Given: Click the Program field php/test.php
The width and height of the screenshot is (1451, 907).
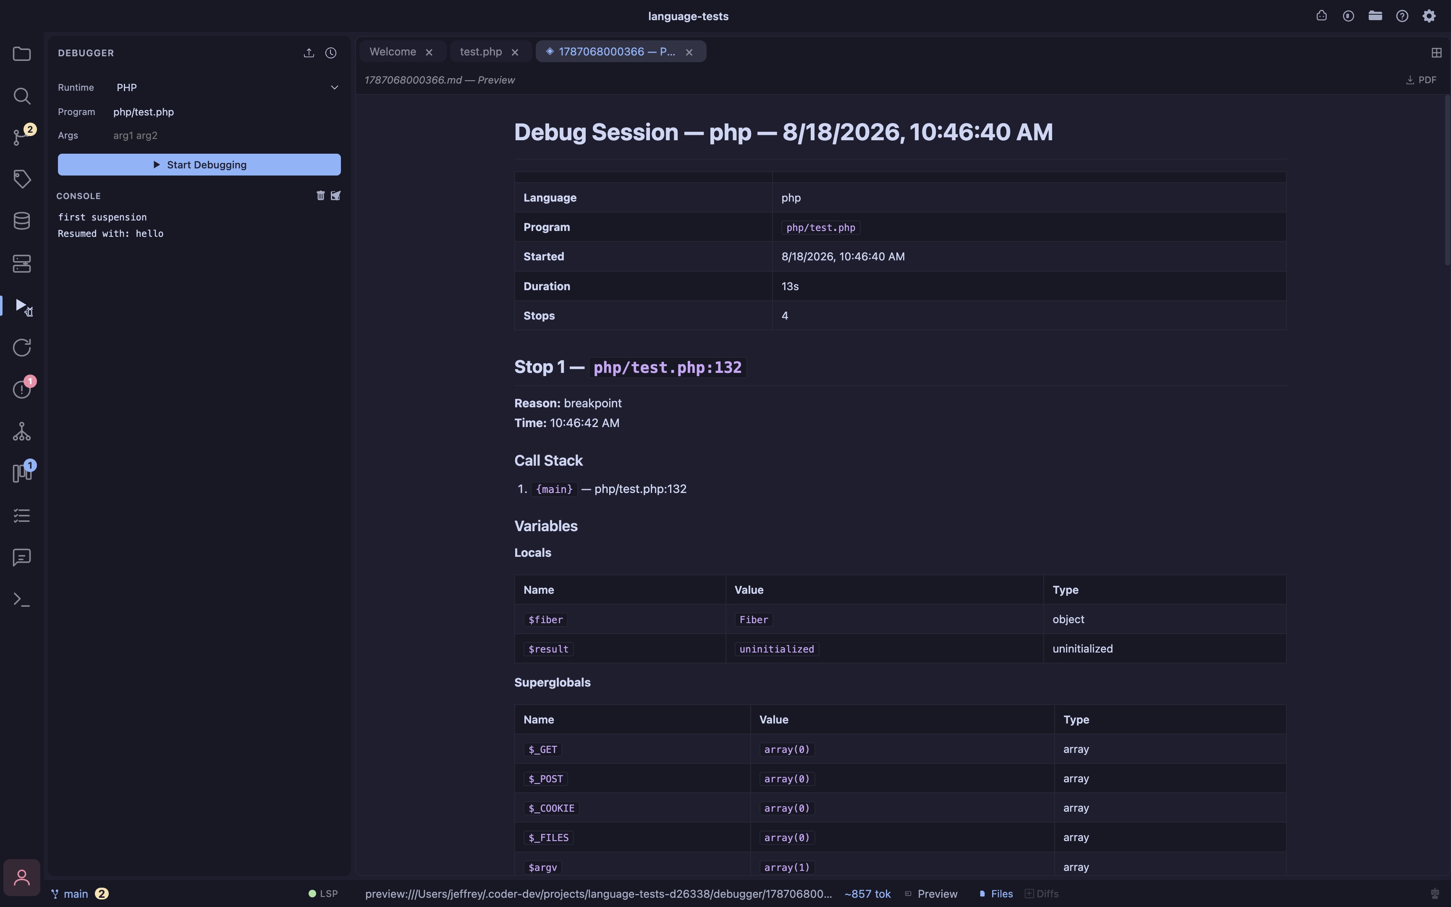Looking at the screenshot, I should [x=227, y=112].
